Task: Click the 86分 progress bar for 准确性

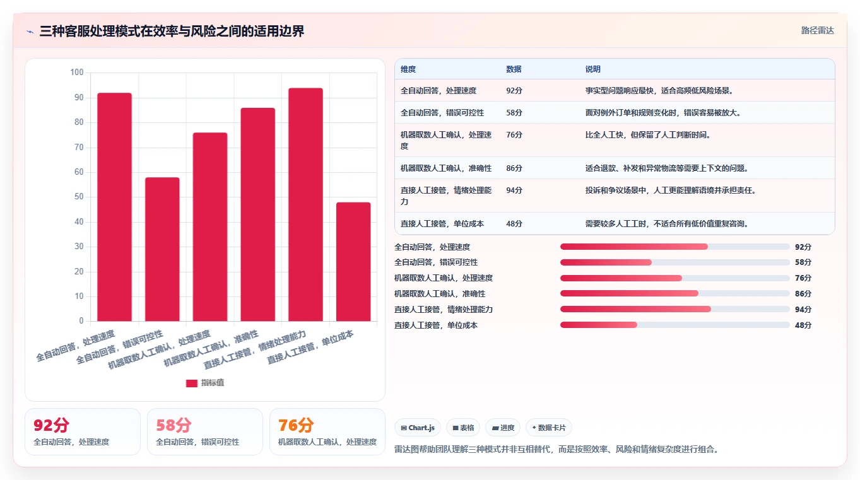Action: pyautogui.click(x=675, y=293)
